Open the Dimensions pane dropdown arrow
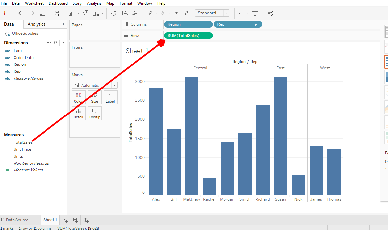Image resolution: width=388 pixels, height=230 pixels. click(63, 43)
